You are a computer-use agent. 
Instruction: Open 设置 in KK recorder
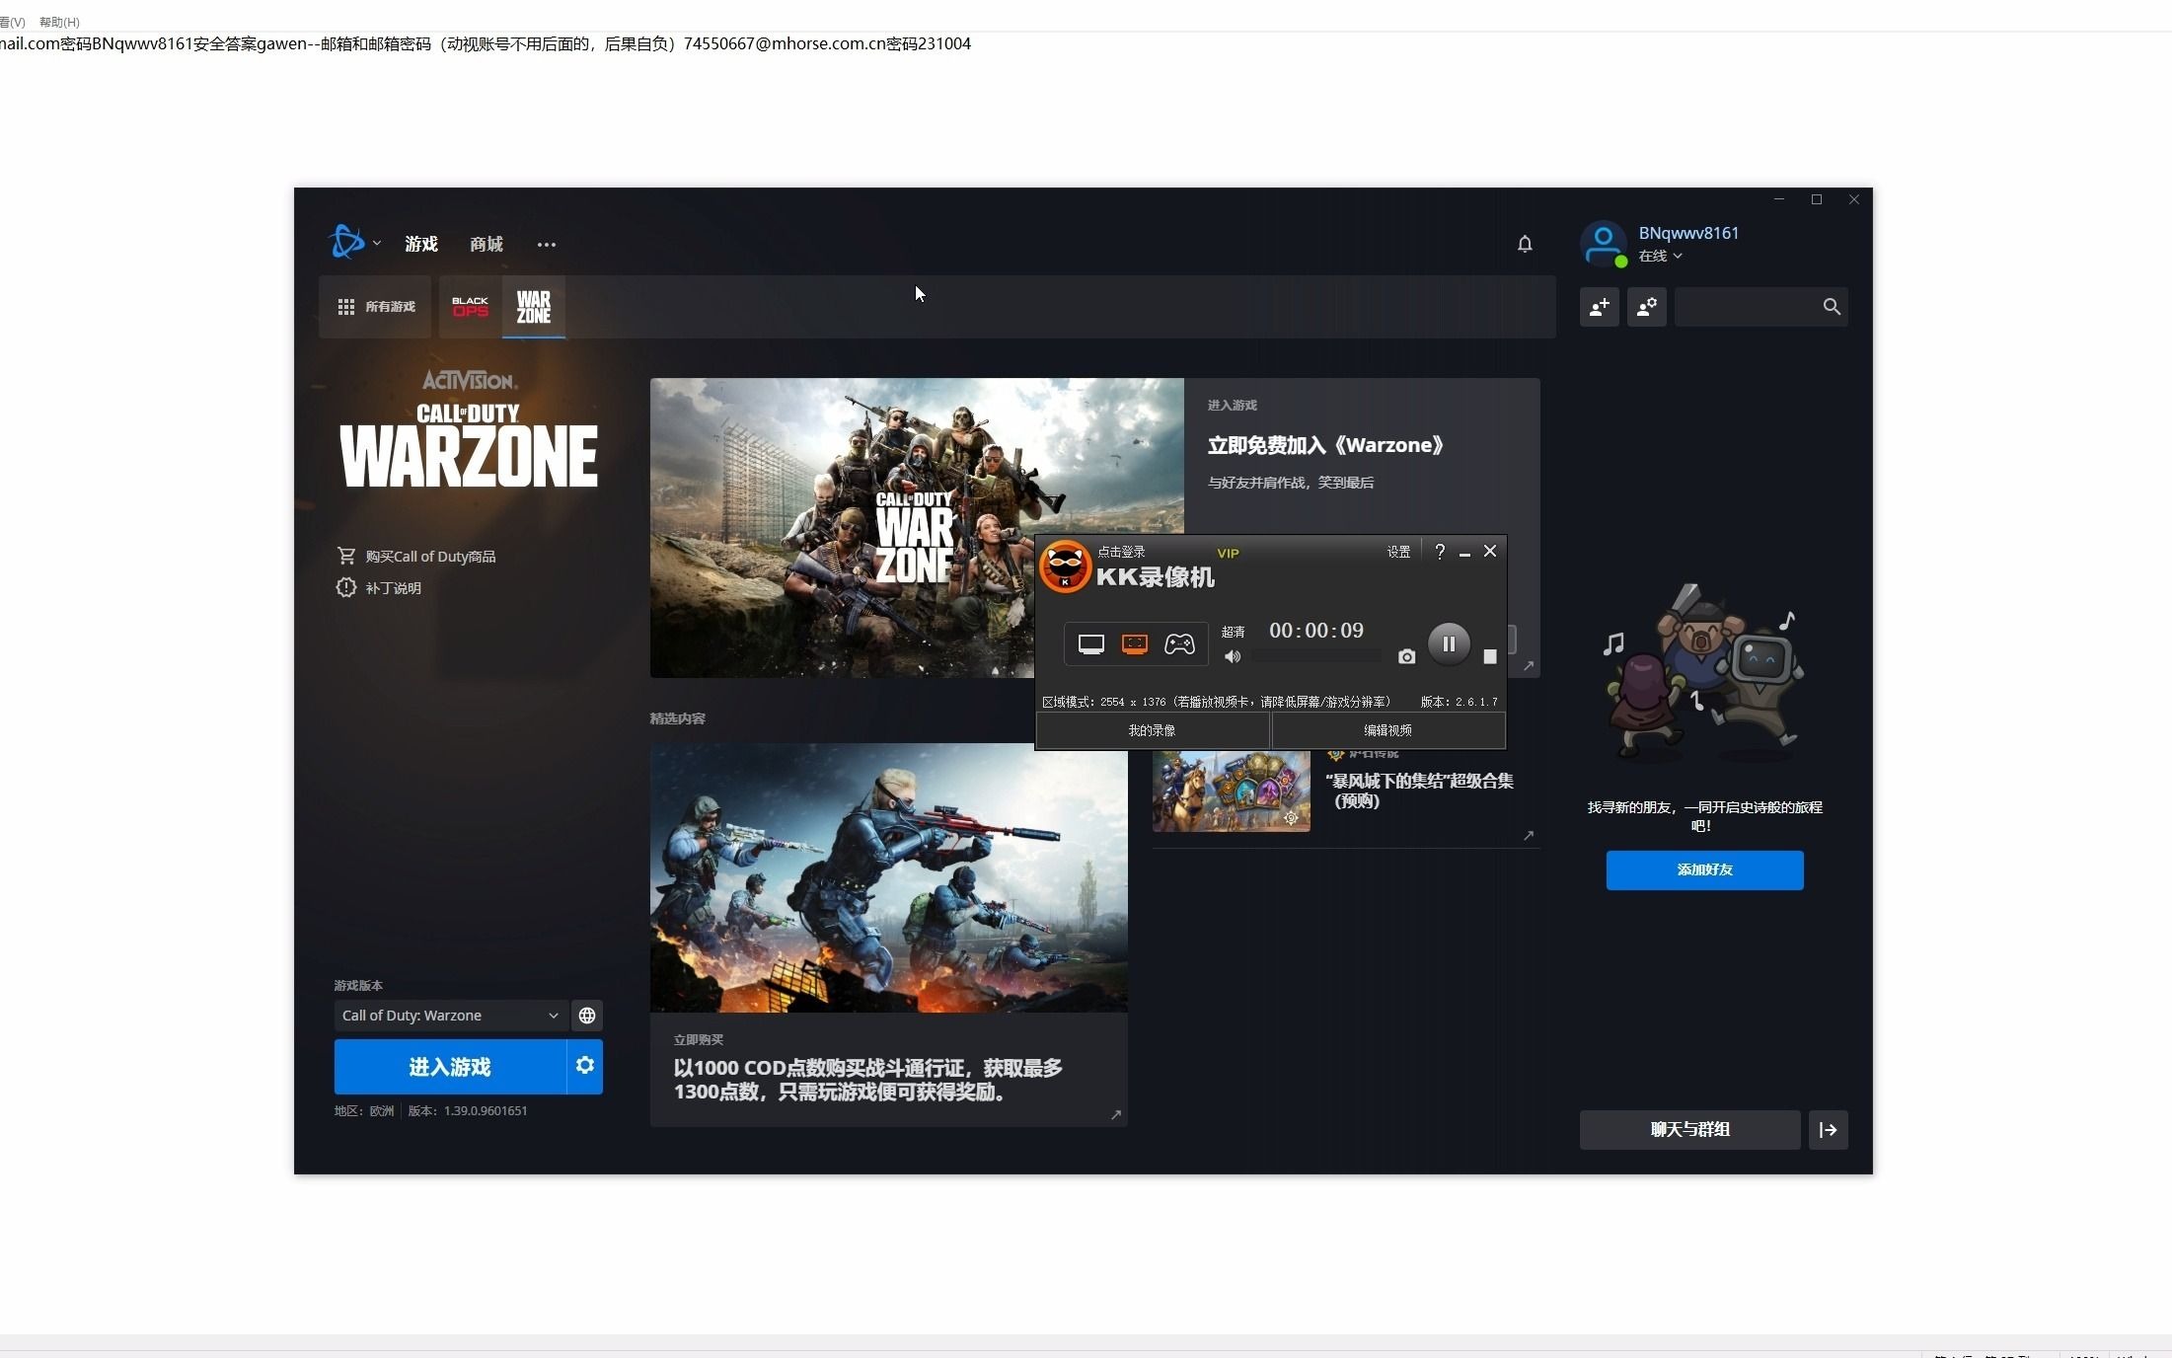click(1398, 553)
